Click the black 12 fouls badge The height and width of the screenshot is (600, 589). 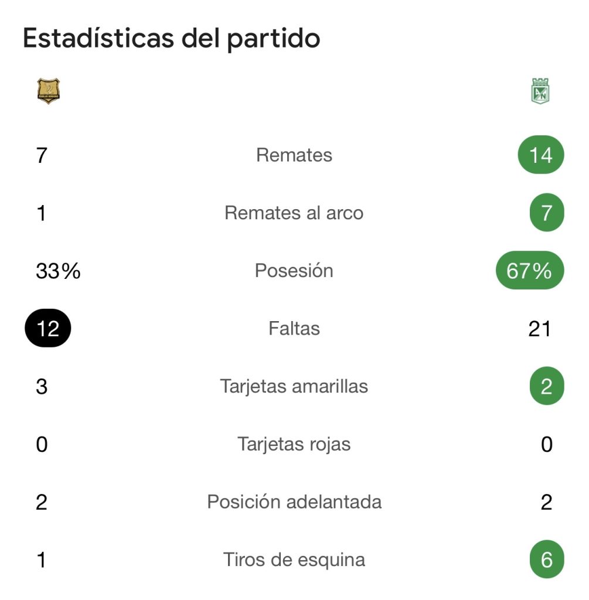pyautogui.click(x=47, y=329)
